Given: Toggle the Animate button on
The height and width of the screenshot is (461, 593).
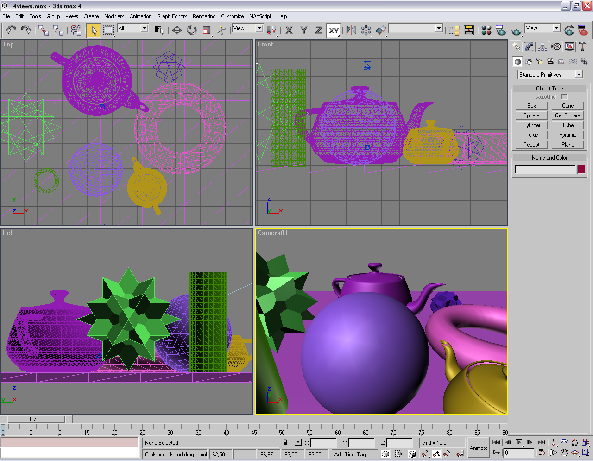Looking at the screenshot, I should [479, 448].
